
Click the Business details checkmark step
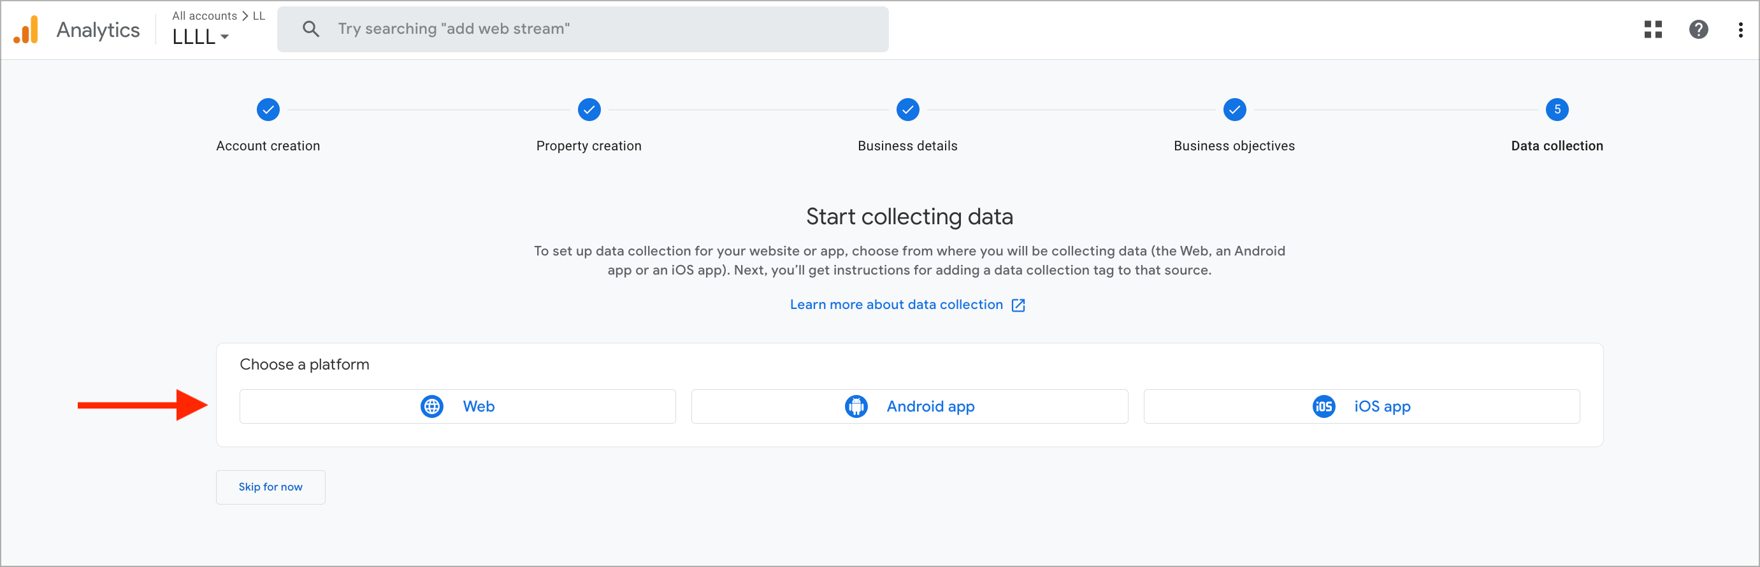point(908,110)
